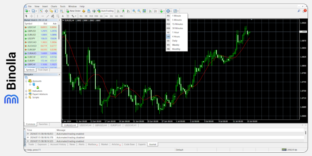Expand the Scripts tree node
Image resolution: width=312 pixels, height=156 pixels.
click(26, 97)
